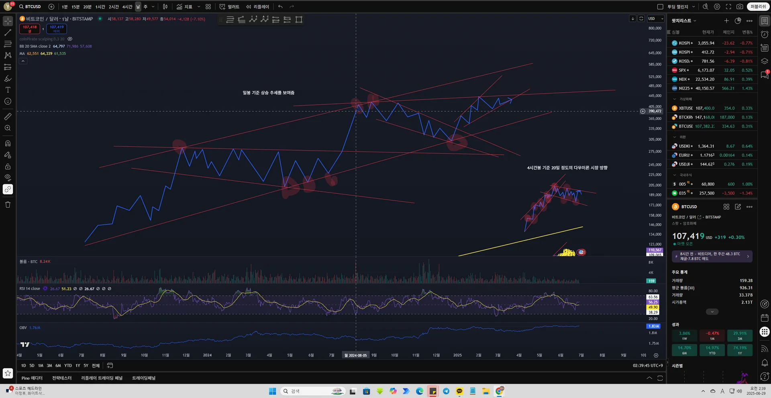Toggle stay in drawing mode pencil-lock icon
Image resolution: width=771 pixels, height=398 pixels.
click(x=8, y=155)
